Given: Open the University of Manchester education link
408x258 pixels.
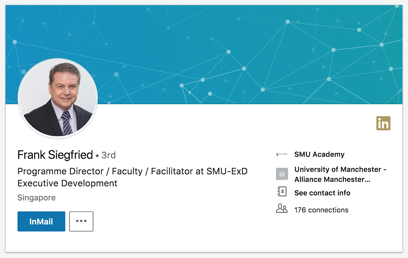Looking at the screenshot, I should 340,169.
